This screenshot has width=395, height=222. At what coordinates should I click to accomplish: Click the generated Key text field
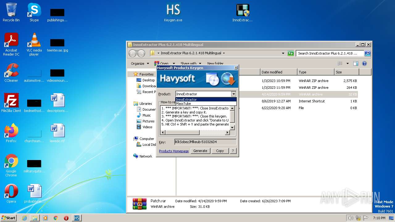click(206, 142)
